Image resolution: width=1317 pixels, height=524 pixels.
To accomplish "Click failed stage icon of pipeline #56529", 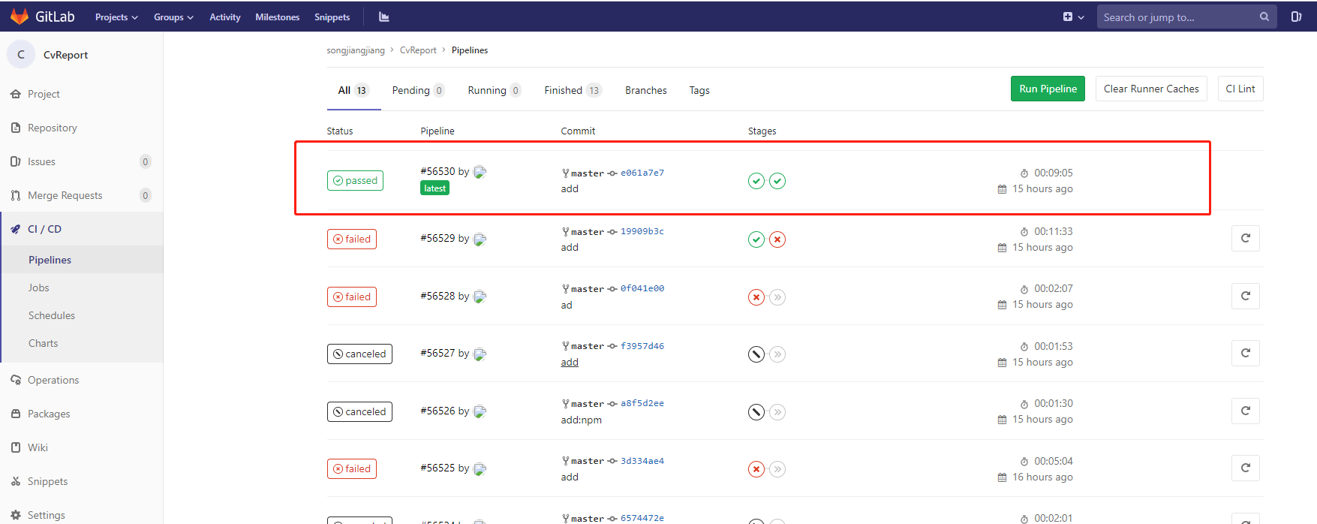I will point(777,239).
